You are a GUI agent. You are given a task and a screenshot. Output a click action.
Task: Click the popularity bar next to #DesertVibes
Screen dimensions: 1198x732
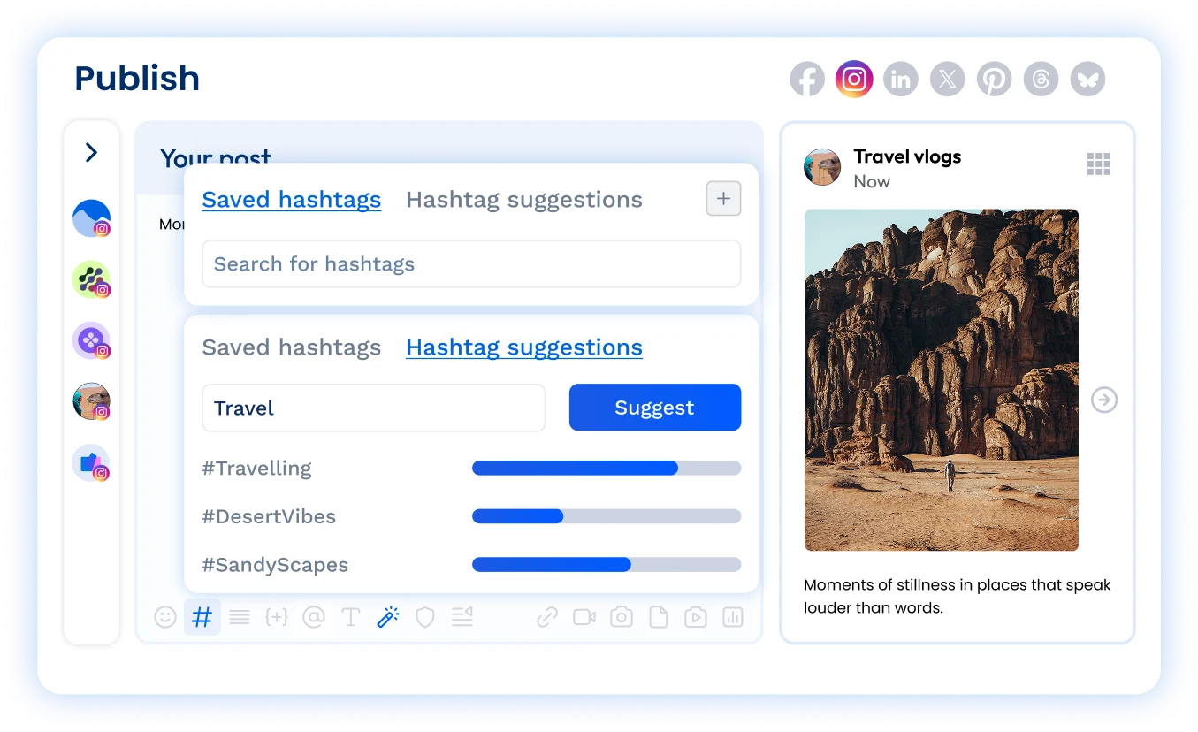pyautogui.click(x=607, y=516)
